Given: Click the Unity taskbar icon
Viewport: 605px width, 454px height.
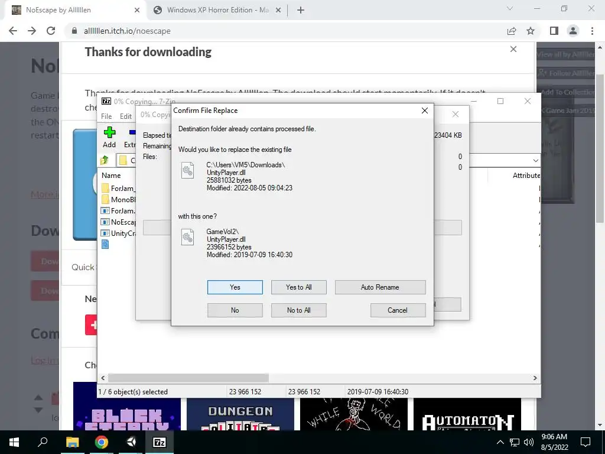Looking at the screenshot, I should (x=131, y=442).
